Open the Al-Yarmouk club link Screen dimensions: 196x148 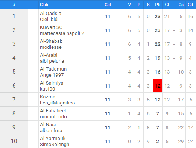(53, 139)
